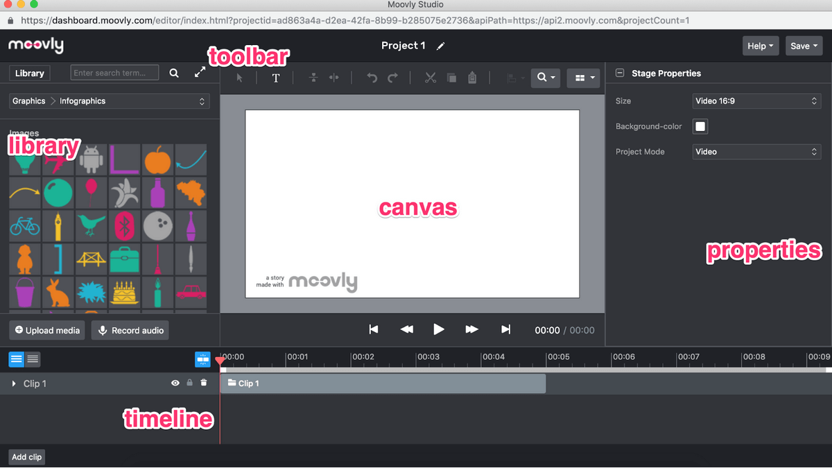Viewport: 832px width, 468px height.
Task: Select the gray Android robot graphic
Action: pyautogui.click(x=92, y=160)
